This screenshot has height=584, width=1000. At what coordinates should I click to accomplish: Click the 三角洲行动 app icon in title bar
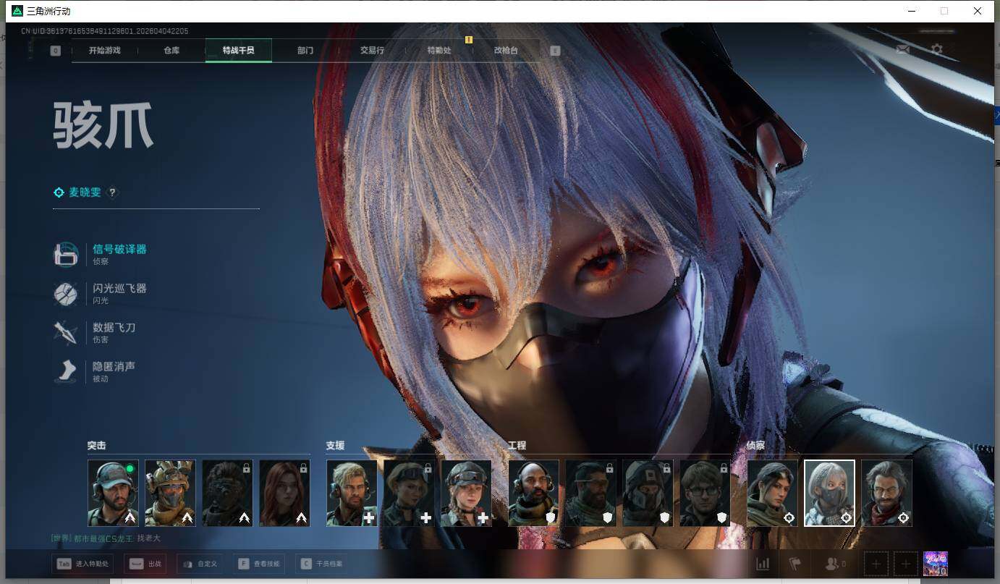tap(17, 11)
